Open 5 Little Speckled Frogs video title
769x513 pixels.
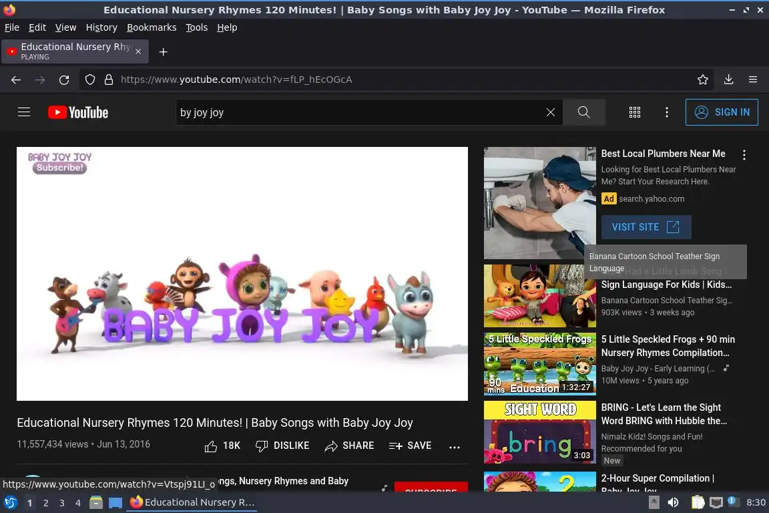coord(668,346)
